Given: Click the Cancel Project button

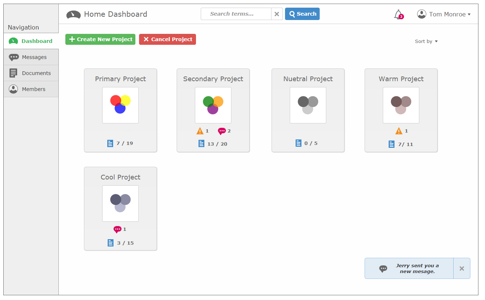Looking at the screenshot, I should (168, 39).
